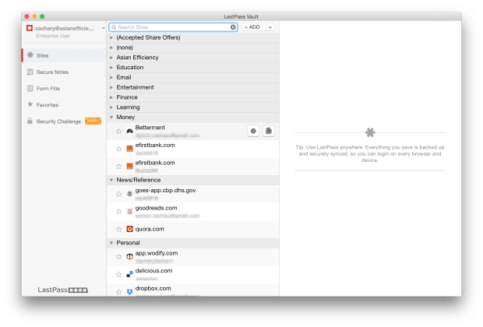Select the goodreads.com entry
The width and height of the screenshot is (483, 327).
click(x=193, y=212)
